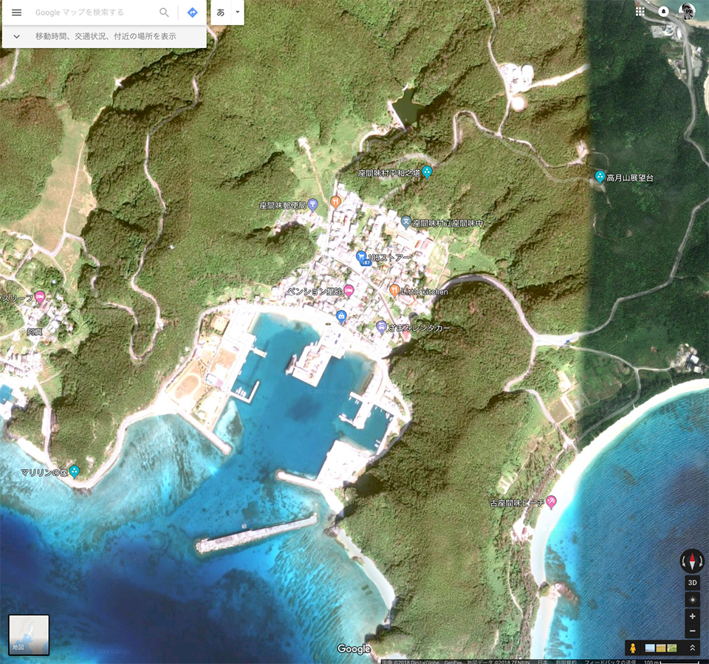
Task: Open the second imagery thumbnail in the bottom bar
Action: 661,648
